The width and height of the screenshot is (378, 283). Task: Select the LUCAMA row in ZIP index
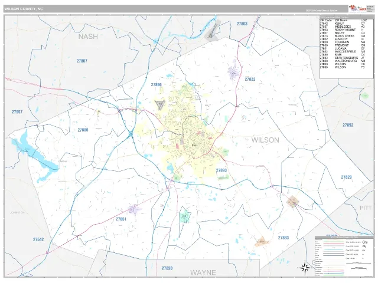click(x=343, y=48)
